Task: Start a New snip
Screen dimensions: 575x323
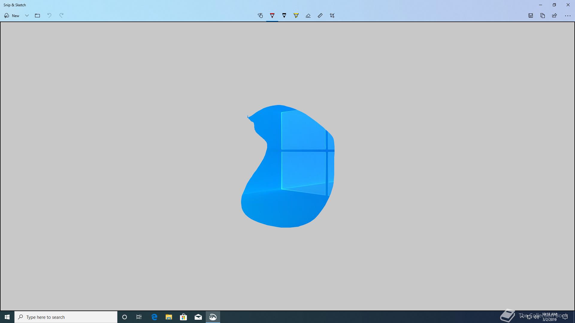Action: (12, 16)
